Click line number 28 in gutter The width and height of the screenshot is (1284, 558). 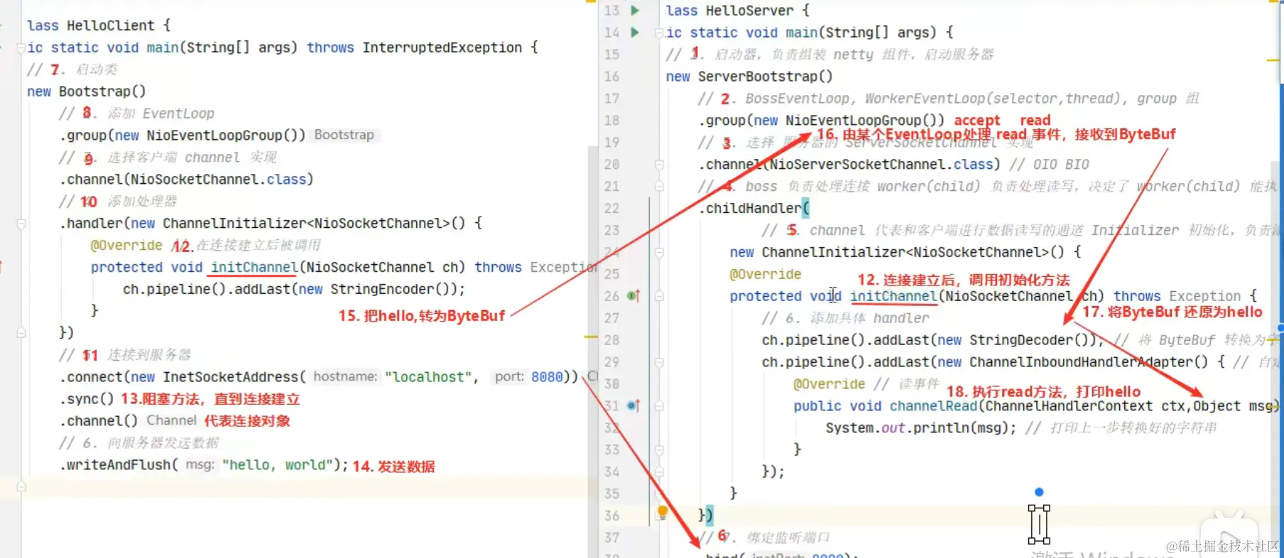tap(611, 341)
